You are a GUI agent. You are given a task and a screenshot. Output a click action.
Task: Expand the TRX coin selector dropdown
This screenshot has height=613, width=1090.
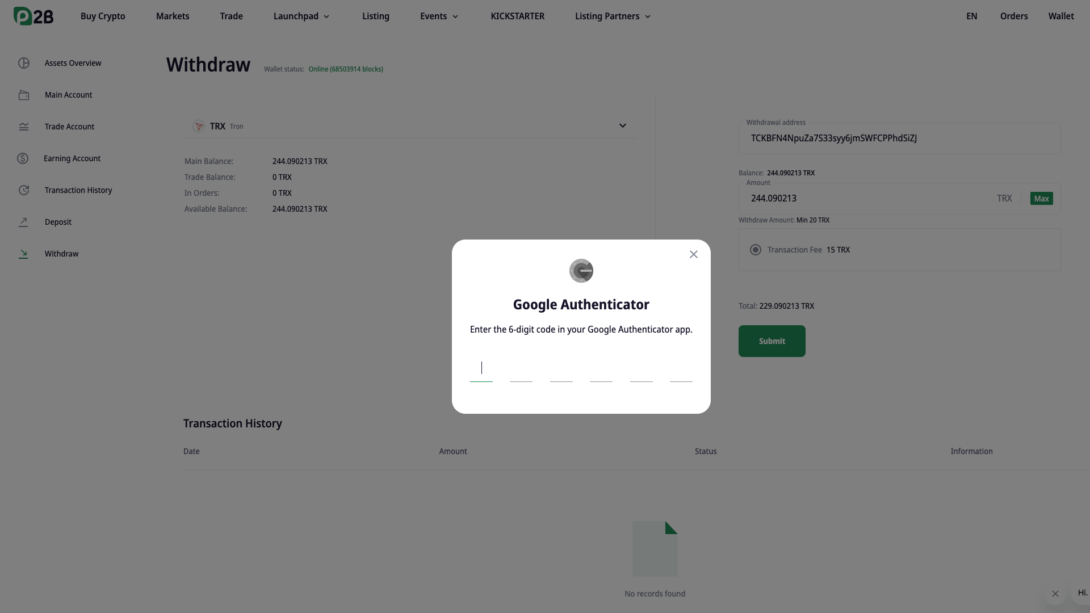click(623, 125)
